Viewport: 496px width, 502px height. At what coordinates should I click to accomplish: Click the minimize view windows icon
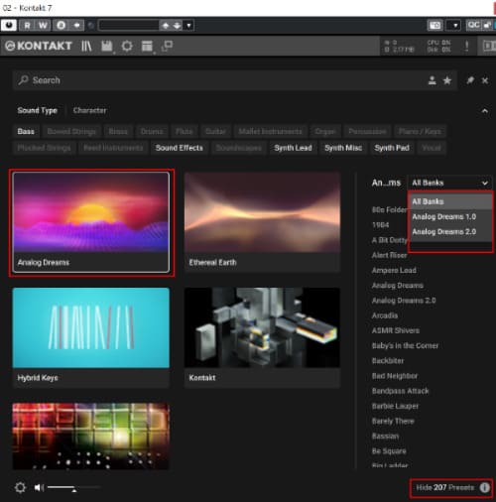(167, 46)
